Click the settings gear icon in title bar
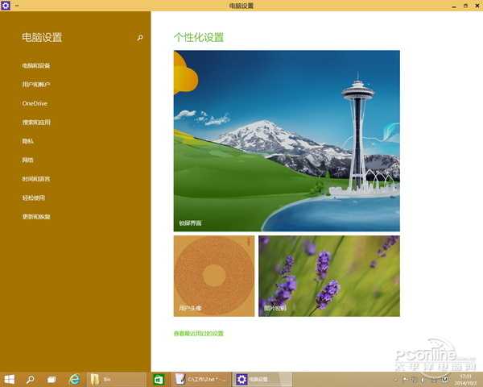The image size is (483, 387). (x=6, y=6)
